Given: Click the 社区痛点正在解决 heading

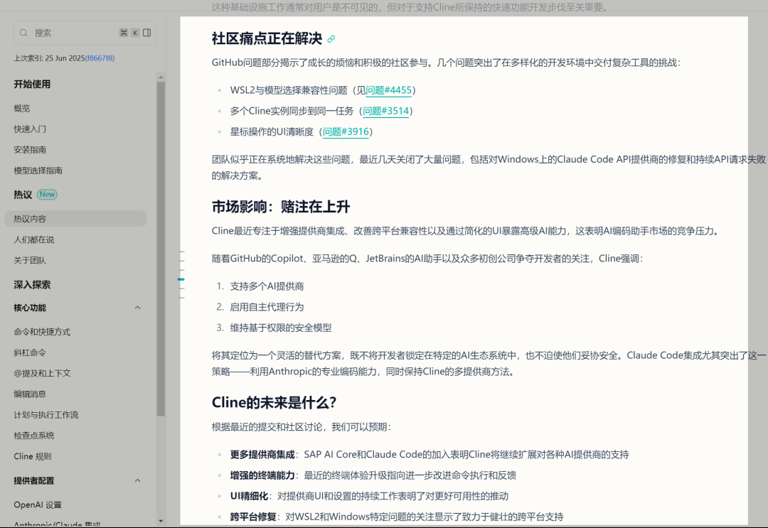Looking at the screenshot, I should pyautogui.click(x=267, y=38).
